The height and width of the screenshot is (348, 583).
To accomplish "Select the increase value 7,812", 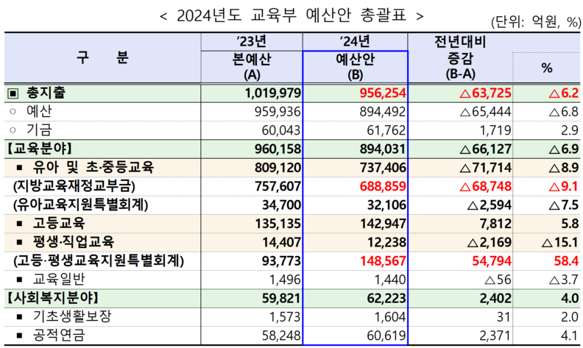I will point(495,224).
